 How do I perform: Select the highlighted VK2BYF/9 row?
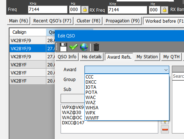[32, 48]
